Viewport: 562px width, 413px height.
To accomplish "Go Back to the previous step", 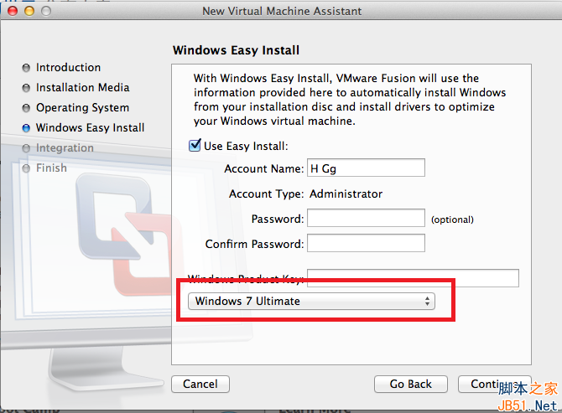I will [x=411, y=384].
